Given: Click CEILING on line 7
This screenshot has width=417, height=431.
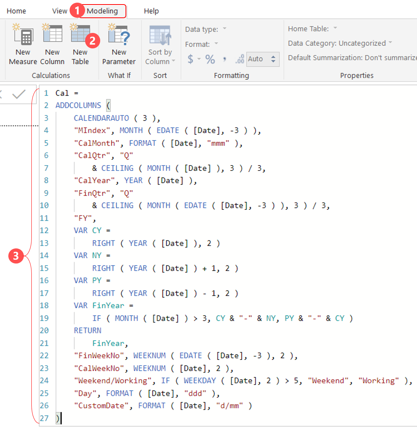Looking at the screenshot, I should pyautogui.click(x=117, y=168).
